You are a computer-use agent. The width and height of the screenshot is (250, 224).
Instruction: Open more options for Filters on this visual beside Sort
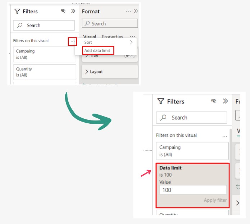73,42
